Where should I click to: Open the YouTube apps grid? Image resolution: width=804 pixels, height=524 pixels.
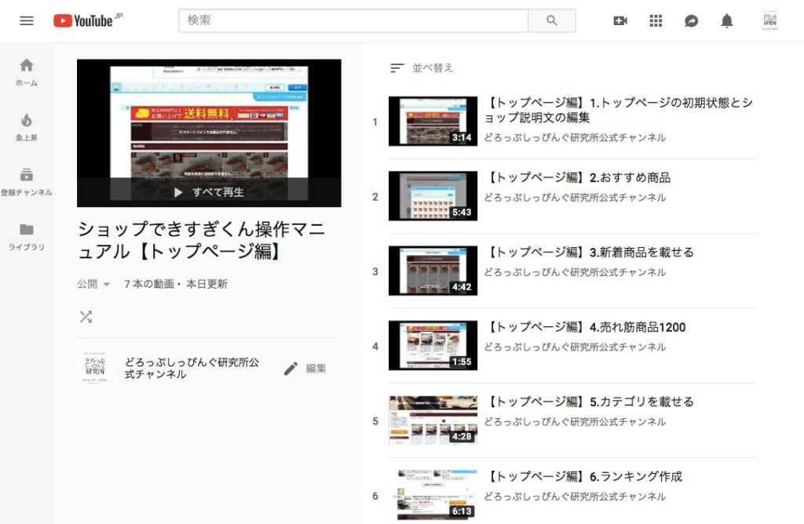point(656,20)
